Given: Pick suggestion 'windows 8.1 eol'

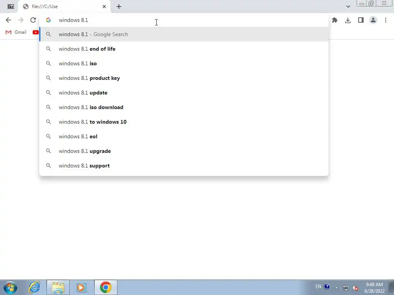Looking at the screenshot, I should pos(184,136).
